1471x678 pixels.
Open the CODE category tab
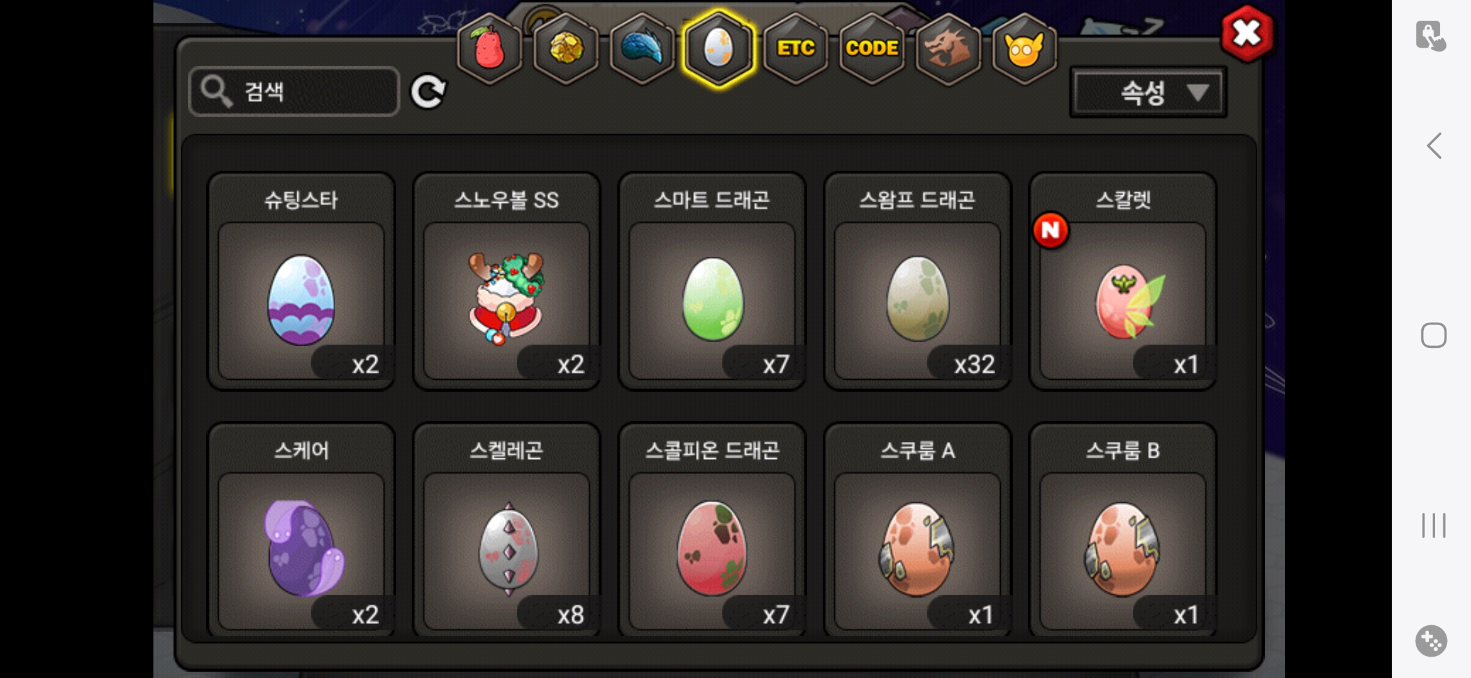pos(872,49)
